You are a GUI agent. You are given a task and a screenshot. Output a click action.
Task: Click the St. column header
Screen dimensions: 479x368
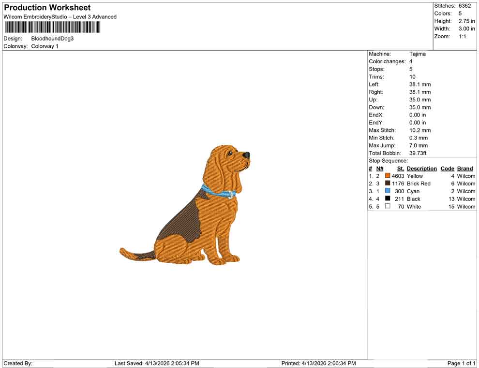pos(400,168)
